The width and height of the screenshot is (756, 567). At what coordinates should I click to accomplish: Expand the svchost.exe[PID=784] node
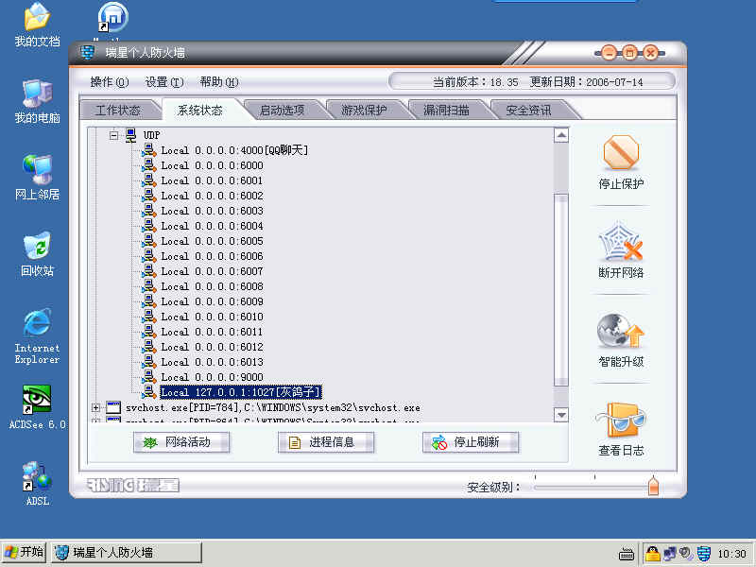(95, 407)
